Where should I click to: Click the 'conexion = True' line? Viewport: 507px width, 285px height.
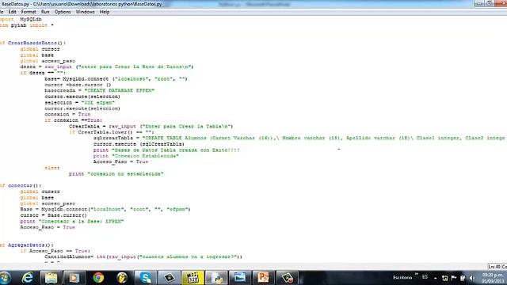click(67, 114)
